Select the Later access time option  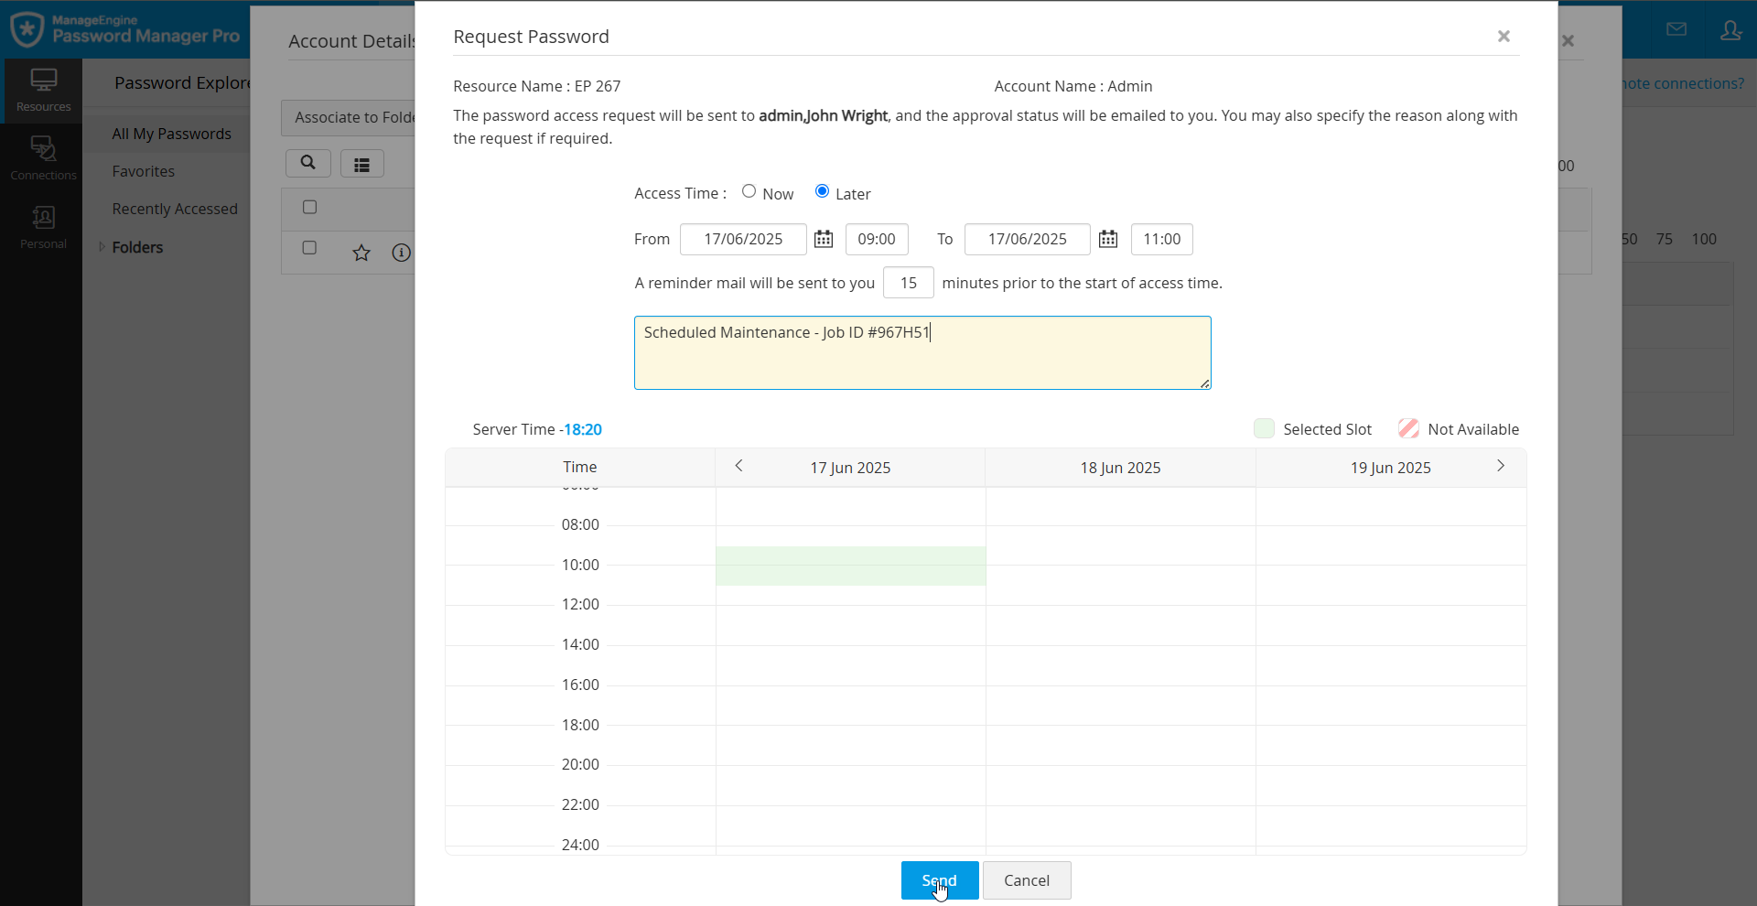pos(822,191)
